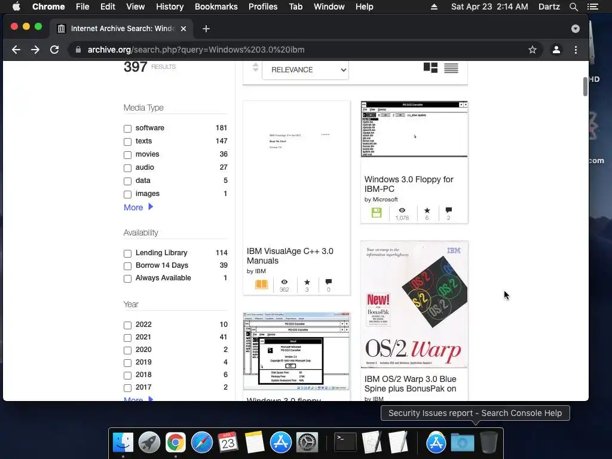Open System Preferences from the Dock

coord(307,442)
